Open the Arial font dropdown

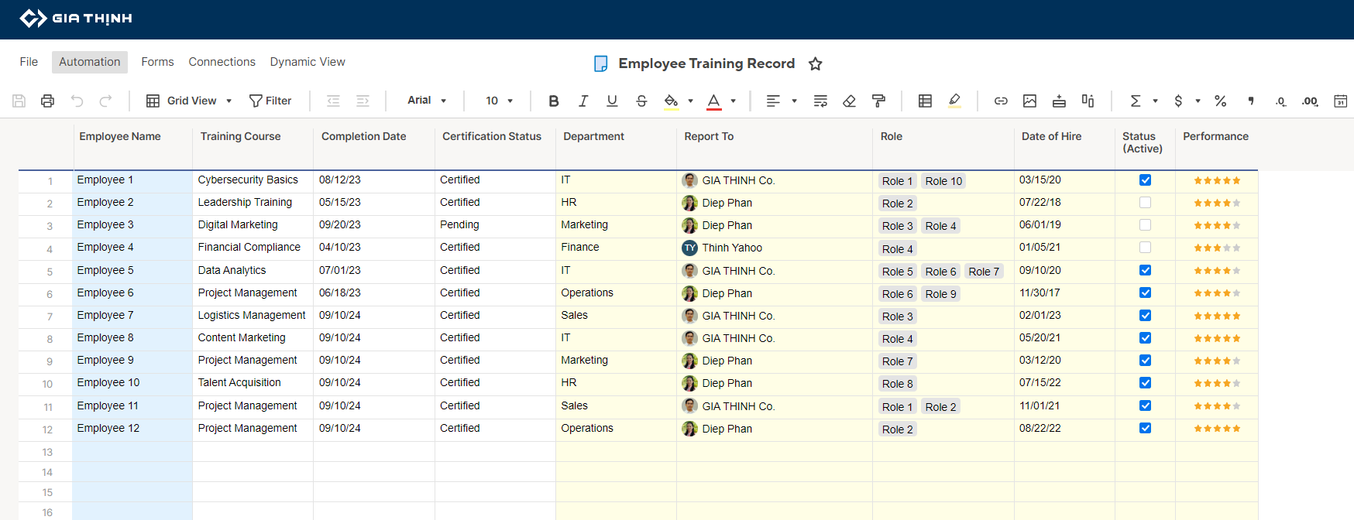pyautogui.click(x=427, y=101)
